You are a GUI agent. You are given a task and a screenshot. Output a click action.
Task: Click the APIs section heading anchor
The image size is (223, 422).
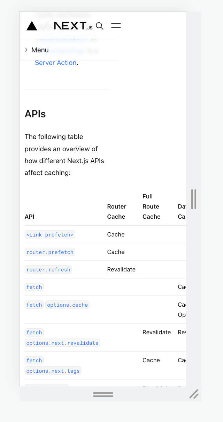35,114
